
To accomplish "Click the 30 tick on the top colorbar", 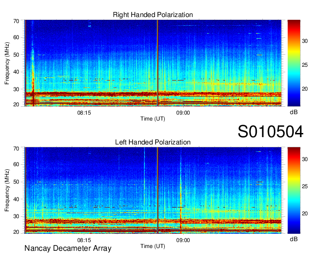I will coord(305,41).
